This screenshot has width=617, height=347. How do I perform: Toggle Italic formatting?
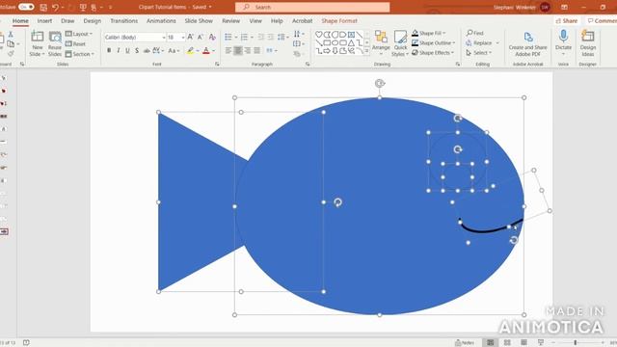tap(118, 50)
